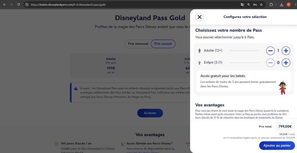Open the zoom level icon in address bar

[x=249, y=5]
